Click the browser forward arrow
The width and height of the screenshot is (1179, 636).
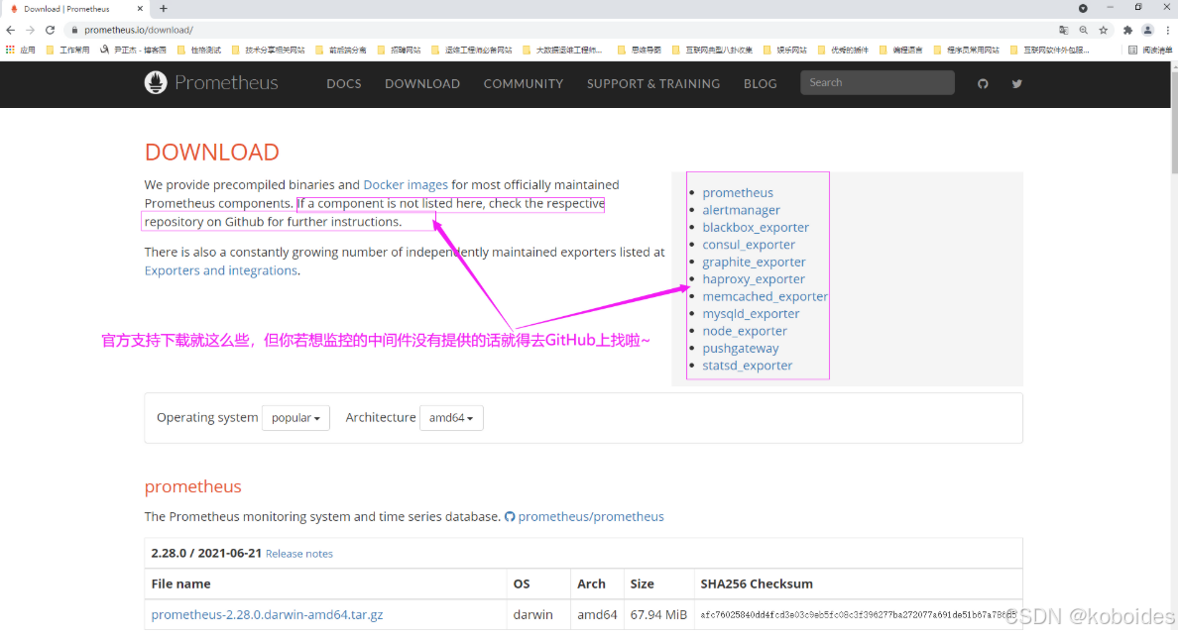coord(30,30)
